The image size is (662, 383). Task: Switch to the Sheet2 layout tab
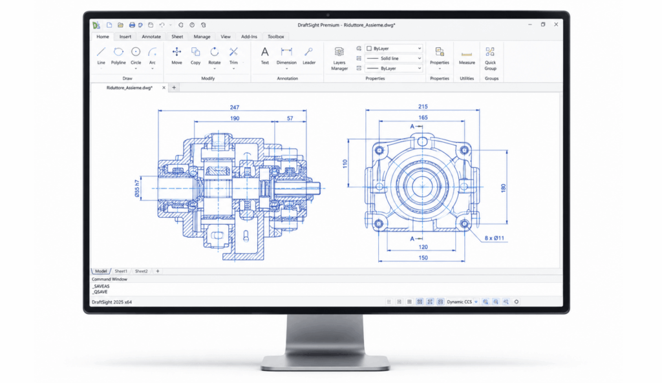141,271
